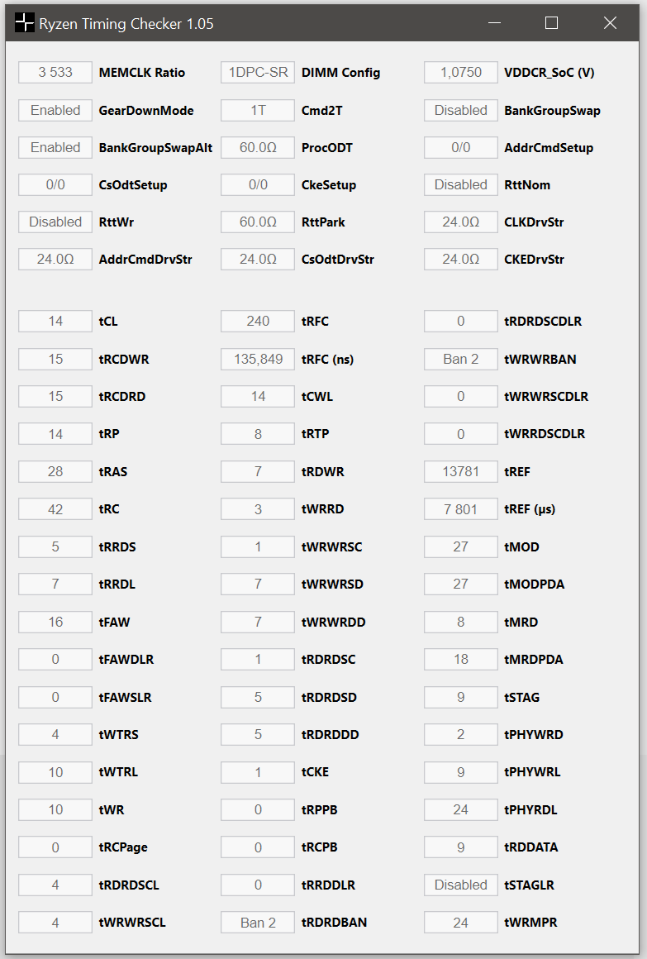Click the tRFC (ns) 135,849 field

(258, 359)
